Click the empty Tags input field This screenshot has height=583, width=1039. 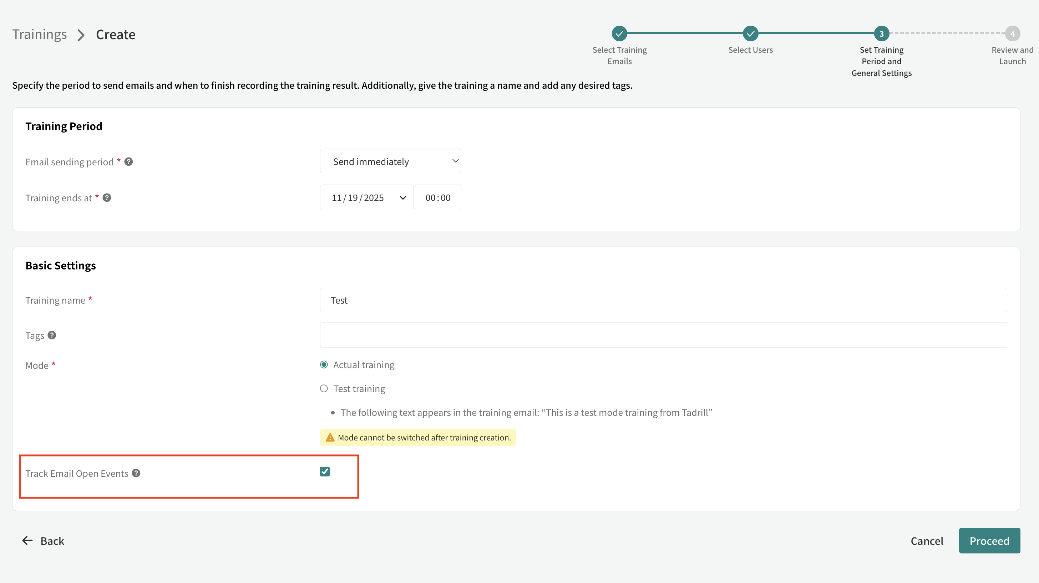coord(664,335)
